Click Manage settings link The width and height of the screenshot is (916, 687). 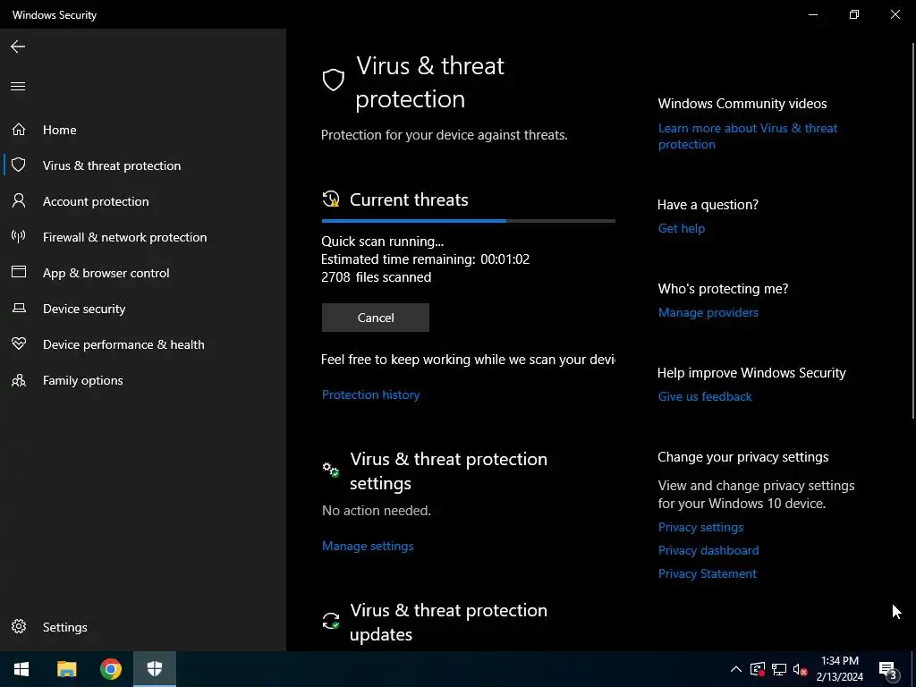click(x=368, y=547)
